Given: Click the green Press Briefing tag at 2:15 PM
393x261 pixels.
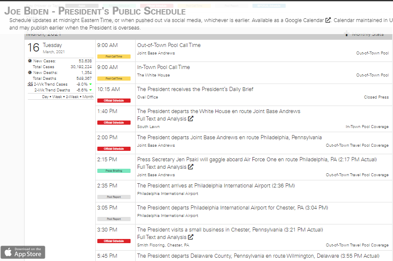Looking at the screenshot, I should [114, 171].
